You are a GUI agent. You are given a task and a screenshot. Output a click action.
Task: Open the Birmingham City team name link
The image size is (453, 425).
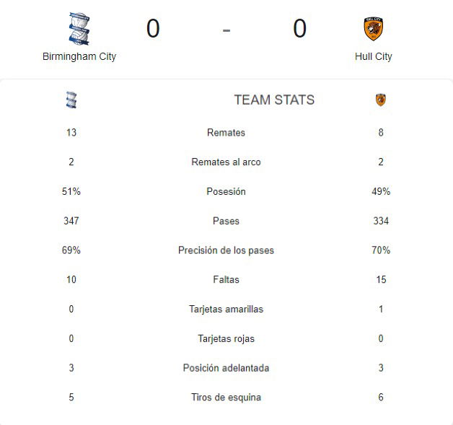point(79,56)
